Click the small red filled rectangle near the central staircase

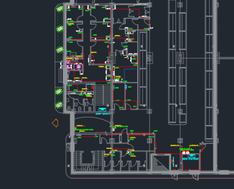coord(93,87)
